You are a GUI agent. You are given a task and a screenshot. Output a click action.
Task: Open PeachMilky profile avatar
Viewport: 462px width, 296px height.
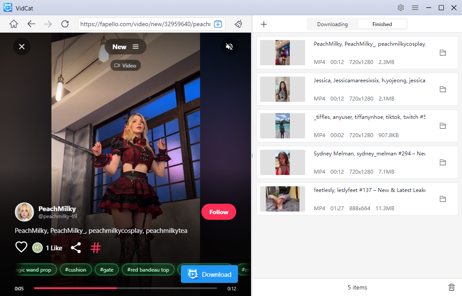point(24,212)
